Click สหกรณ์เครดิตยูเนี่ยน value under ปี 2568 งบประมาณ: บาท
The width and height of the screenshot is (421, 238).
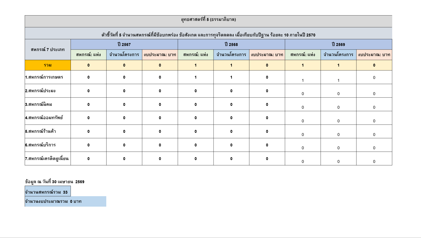[267, 159]
